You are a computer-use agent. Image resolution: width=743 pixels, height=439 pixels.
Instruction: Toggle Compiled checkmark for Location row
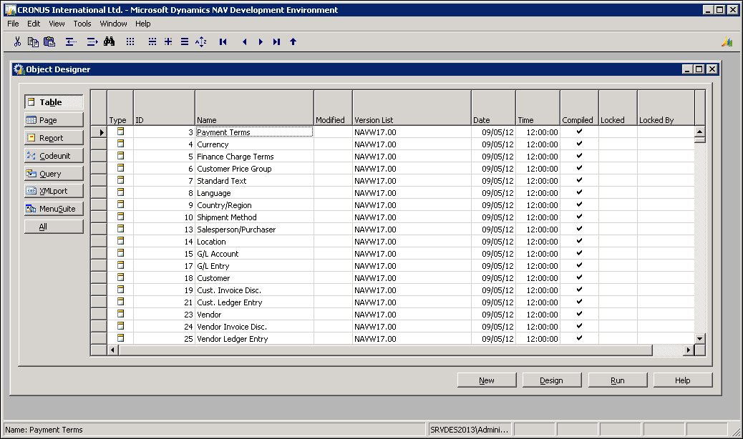579,241
